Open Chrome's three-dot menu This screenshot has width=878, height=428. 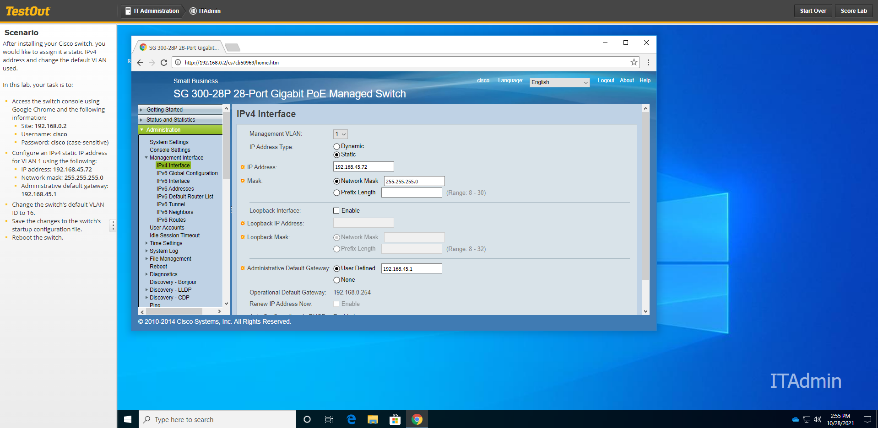click(648, 63)
